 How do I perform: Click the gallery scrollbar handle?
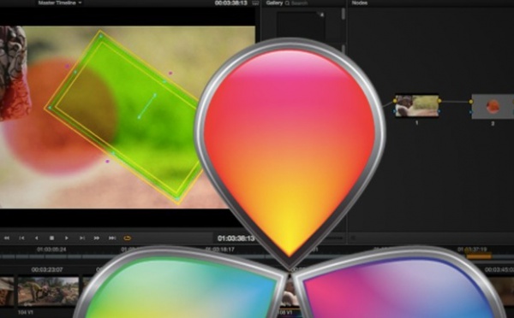(x=343, y=14)
